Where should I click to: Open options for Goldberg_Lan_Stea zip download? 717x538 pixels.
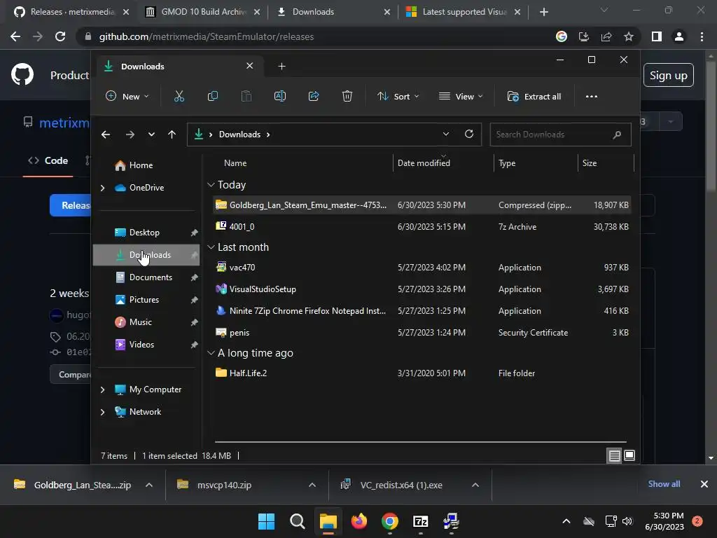pos(149,485)
